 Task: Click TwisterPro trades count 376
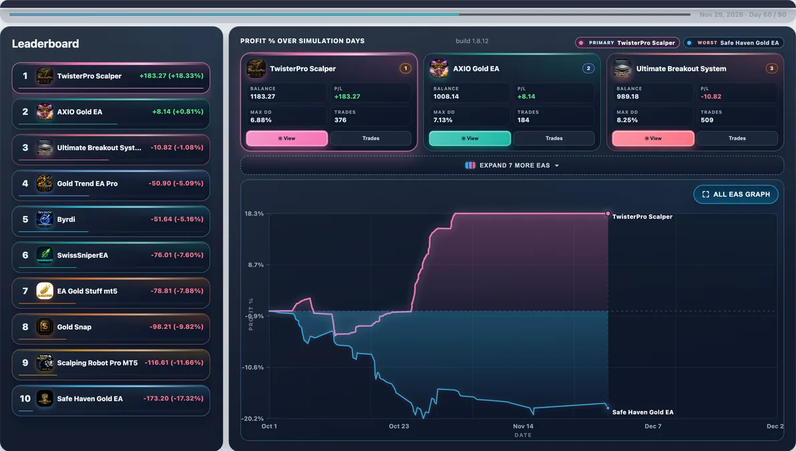(340, 120)
